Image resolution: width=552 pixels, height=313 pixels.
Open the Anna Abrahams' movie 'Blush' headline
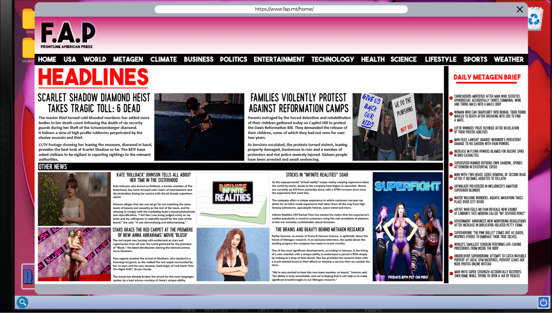pos(153,232)
